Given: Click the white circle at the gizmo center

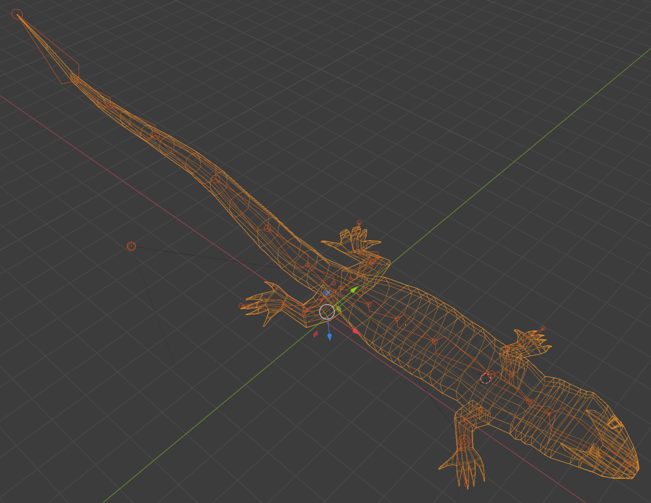Looking at the screenshot, I should [x=327, y=311].
